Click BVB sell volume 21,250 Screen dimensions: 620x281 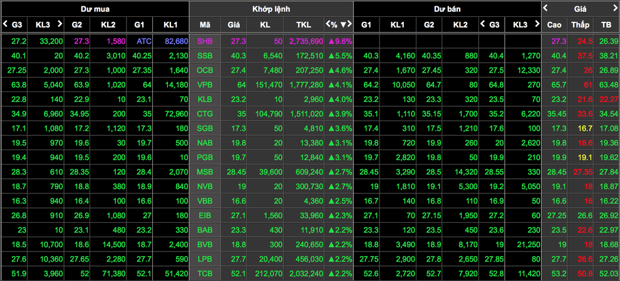[528, 245]
